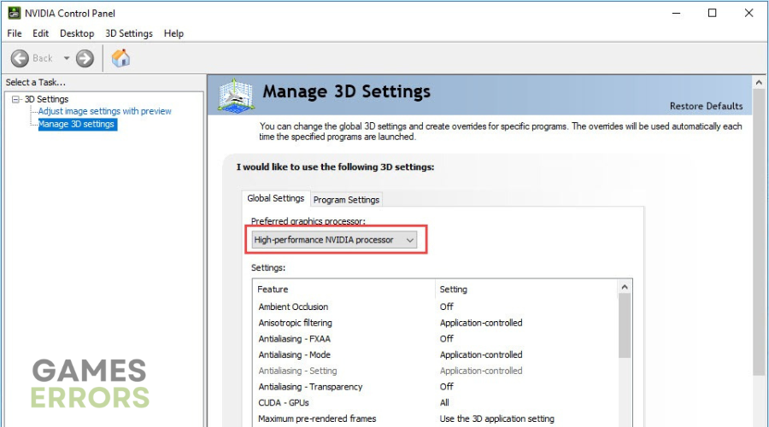This screenshot has width=769, height=427.
Task: Open the Preferred graphics processor dropdown
Action: click(334, 240)
